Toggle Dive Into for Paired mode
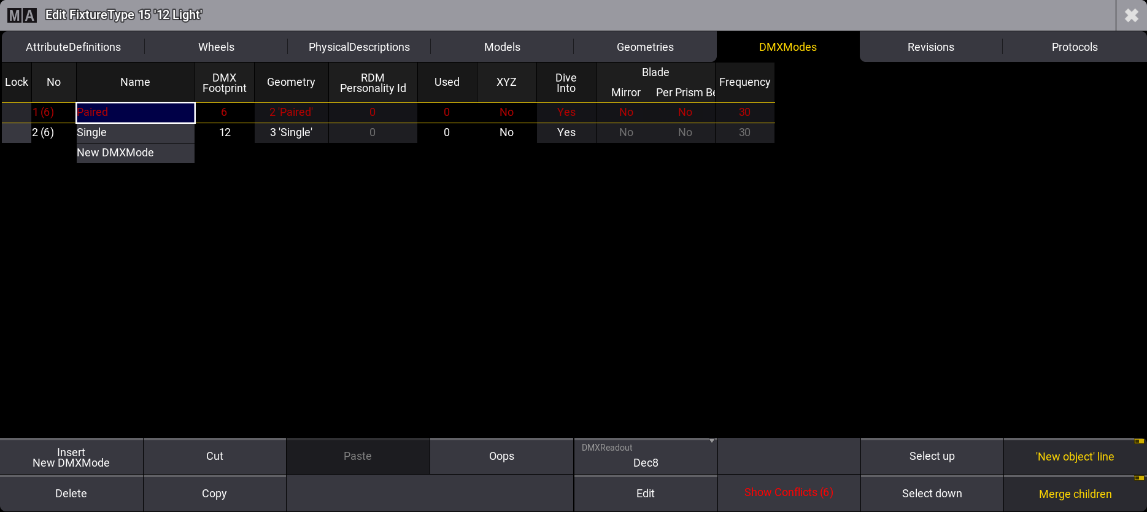 pyautogui.click(x=566, y=113)
